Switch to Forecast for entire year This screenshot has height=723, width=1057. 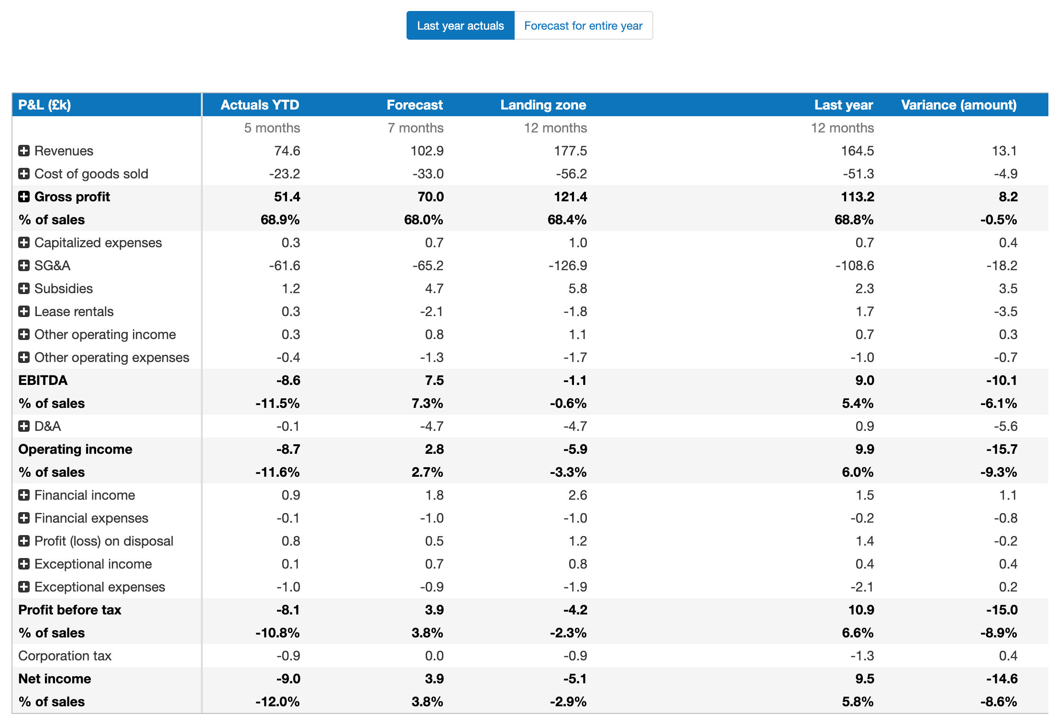[583, 26]
